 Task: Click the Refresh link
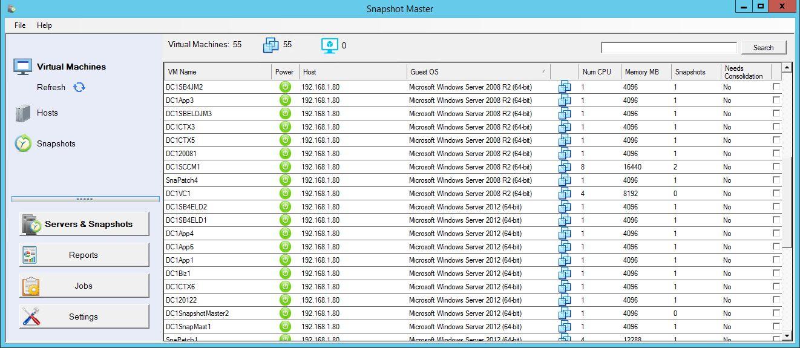point(51,87)
